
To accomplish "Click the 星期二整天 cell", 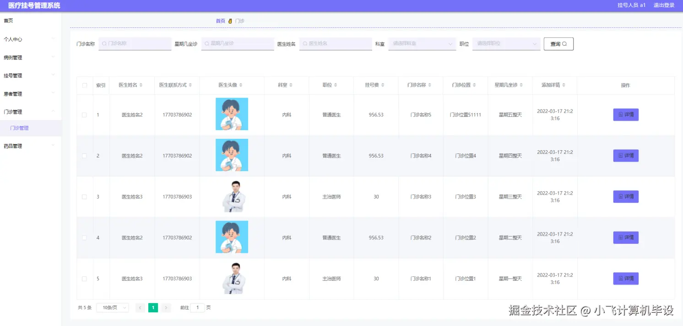I will [510, 238].
